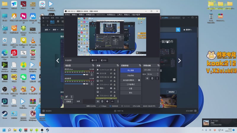This screenshot has width=237, height=133.
Task: Float the 转场动画 dock panel
Action: 158,65
